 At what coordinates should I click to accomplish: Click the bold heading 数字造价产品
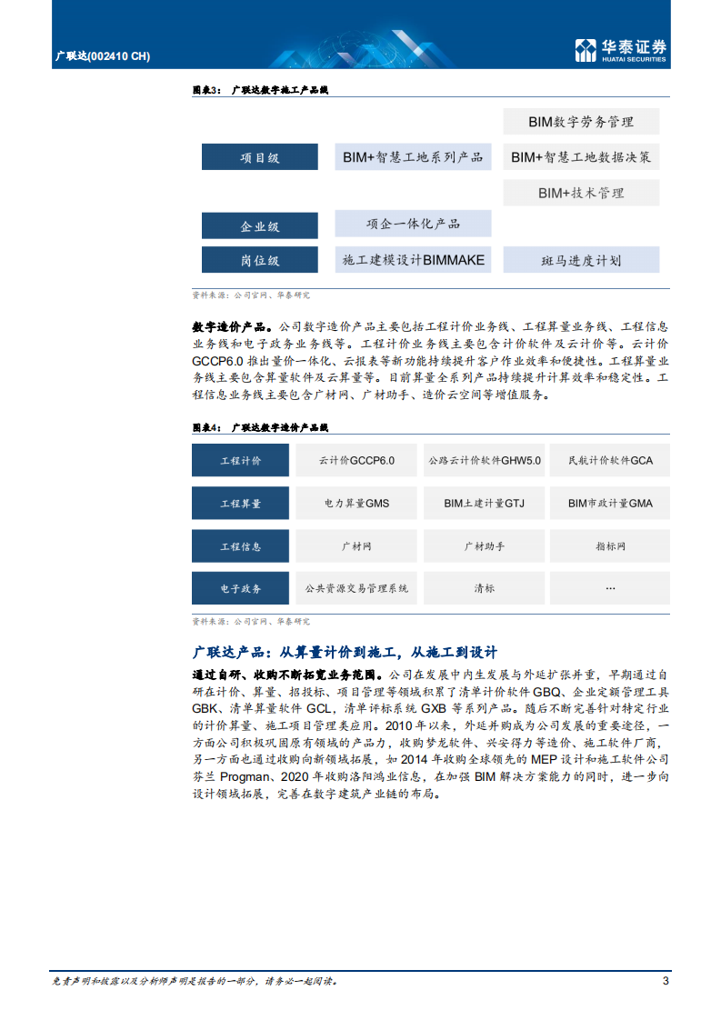click(232, 326)
